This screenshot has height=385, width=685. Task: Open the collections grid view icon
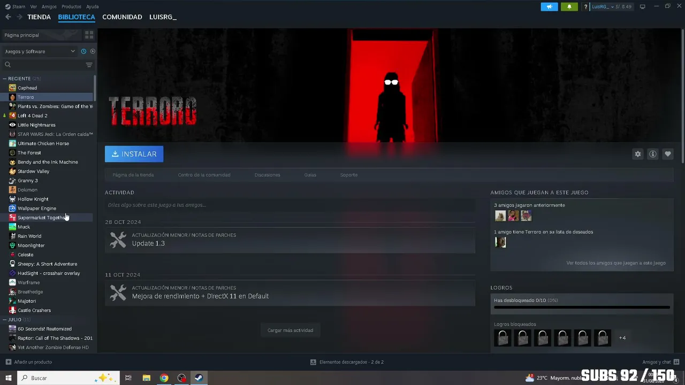point(89,35)
